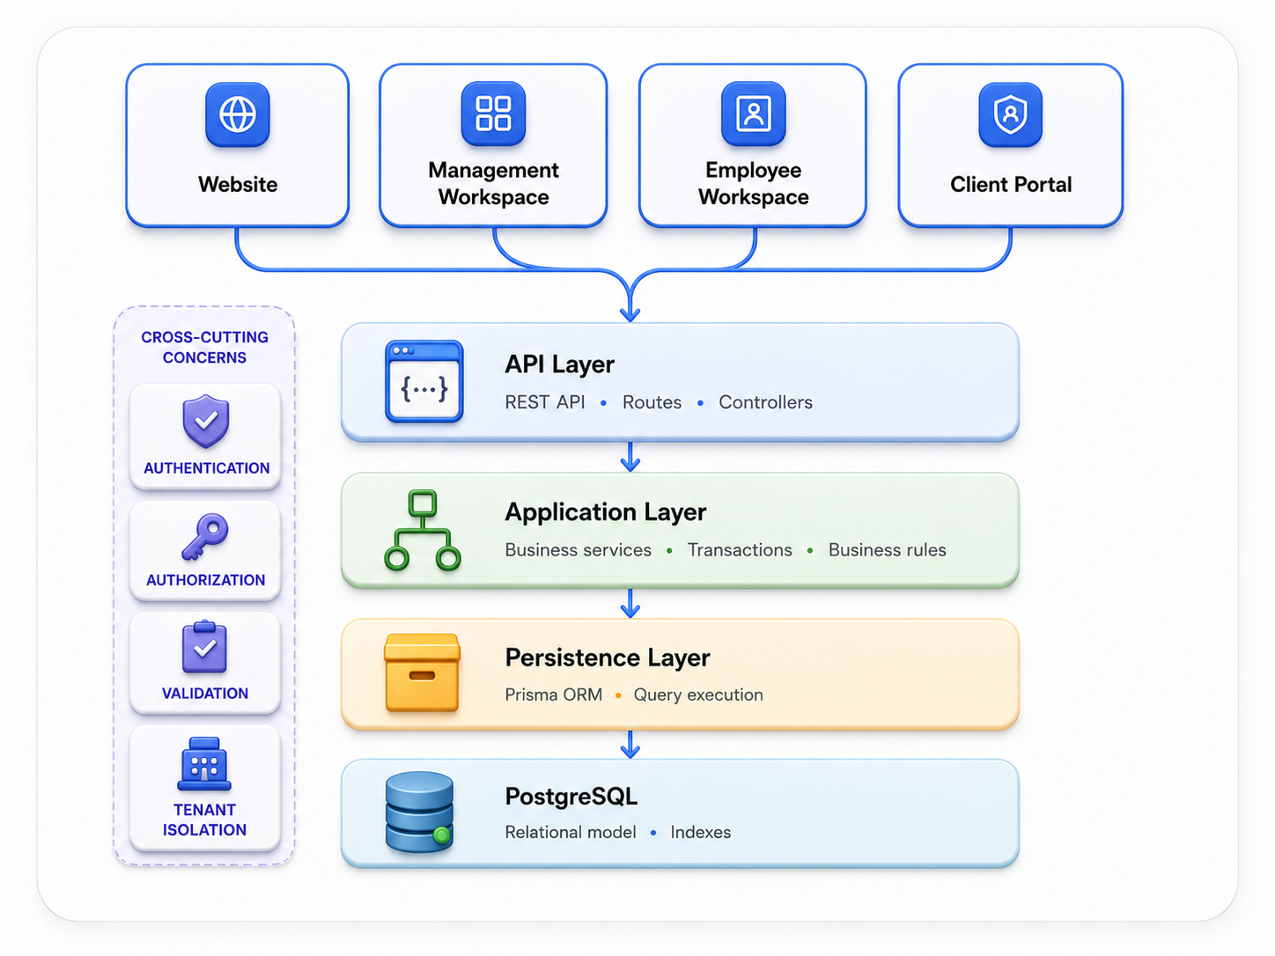Click the PostgreSQL database cylinder icon

[x=420, y=813]
